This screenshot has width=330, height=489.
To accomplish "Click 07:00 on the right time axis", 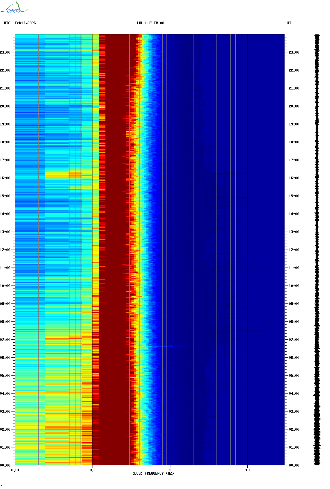I will 294,340.
